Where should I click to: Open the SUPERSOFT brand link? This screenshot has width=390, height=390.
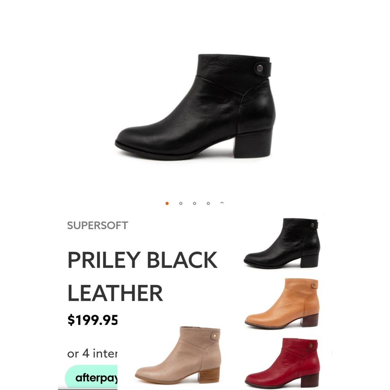(97, 225)
